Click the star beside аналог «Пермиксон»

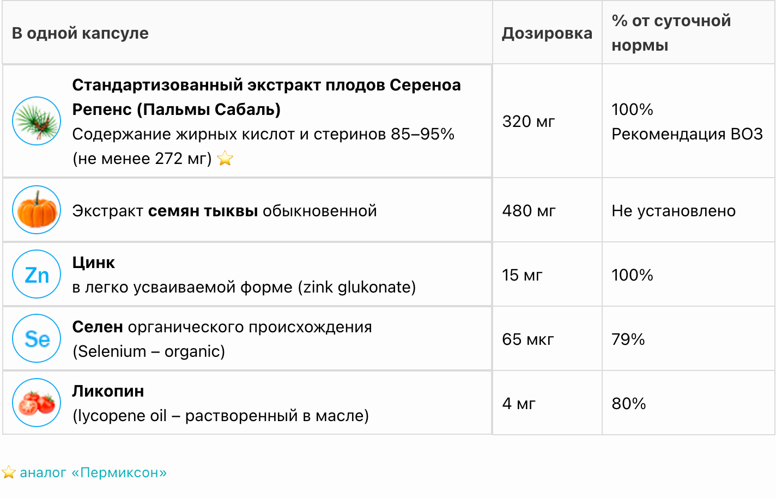tap(9, 472)
